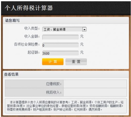The width and height of the screenshot is (131, 117).
Task: Focus the 各项社会保险费 input field
Action: coord(60,45)
